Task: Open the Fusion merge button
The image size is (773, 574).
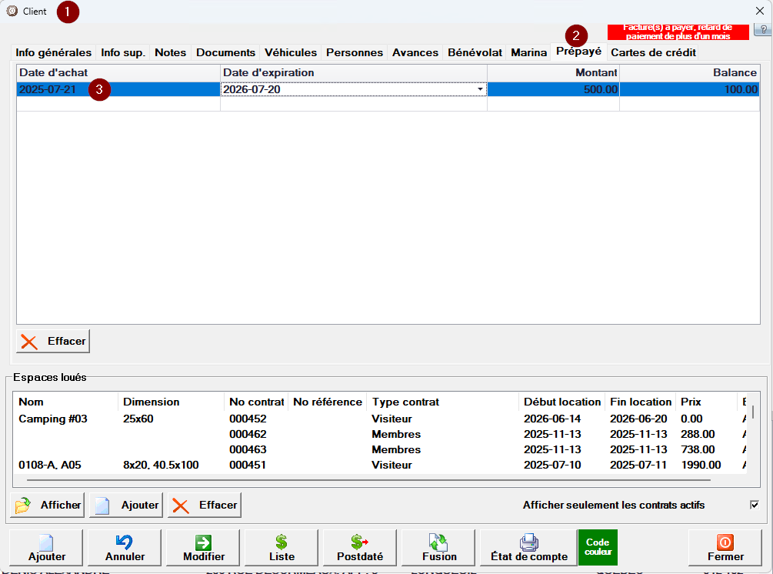Action: 439,548
